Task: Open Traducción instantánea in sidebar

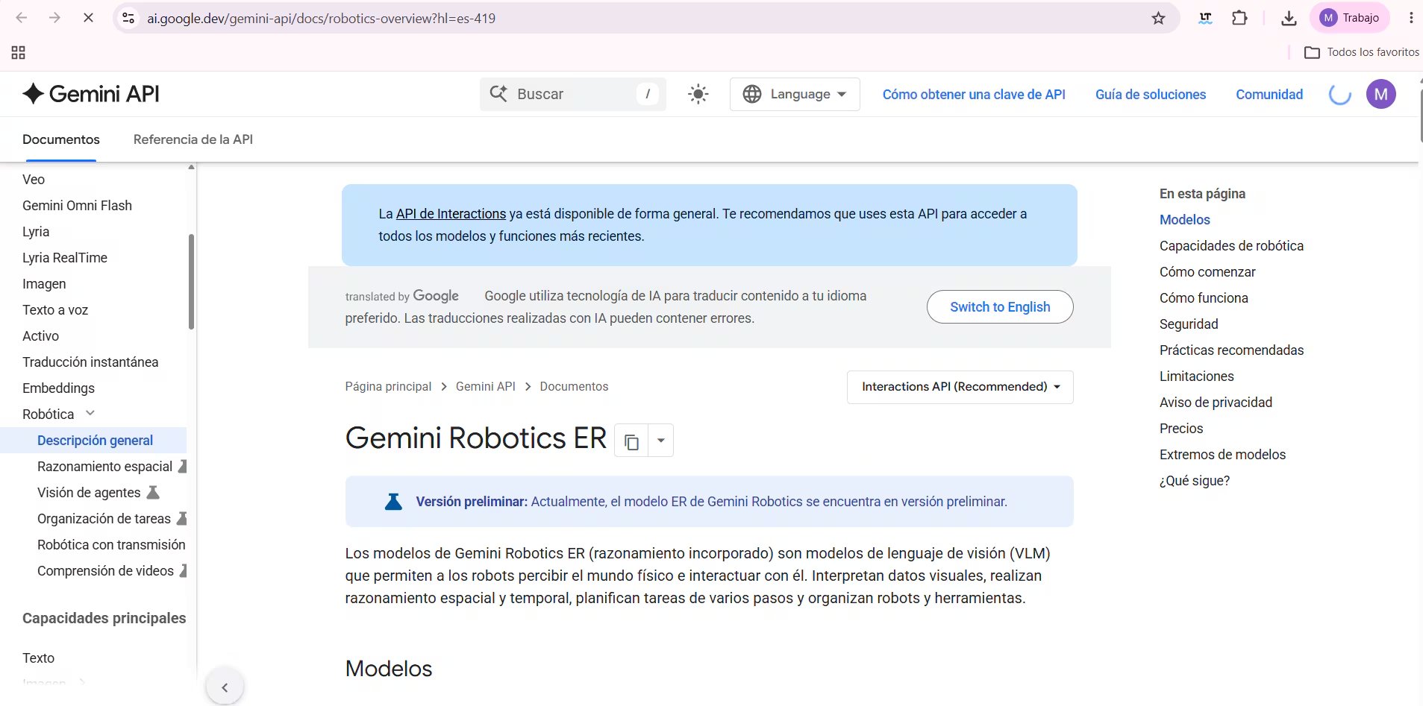Action: click(x=90, y=362)
